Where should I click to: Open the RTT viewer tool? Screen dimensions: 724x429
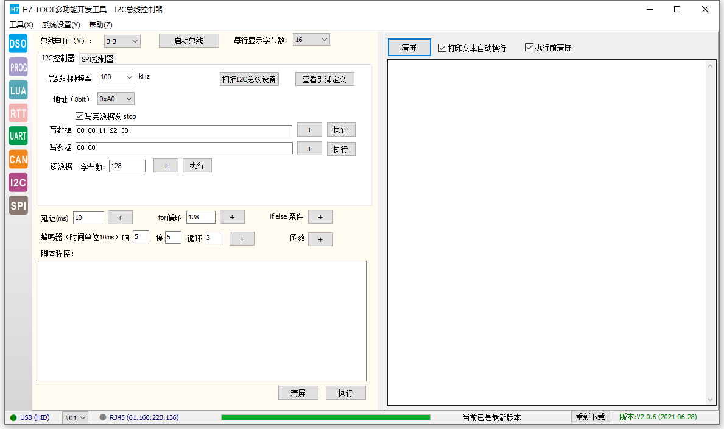pos(18,113)
